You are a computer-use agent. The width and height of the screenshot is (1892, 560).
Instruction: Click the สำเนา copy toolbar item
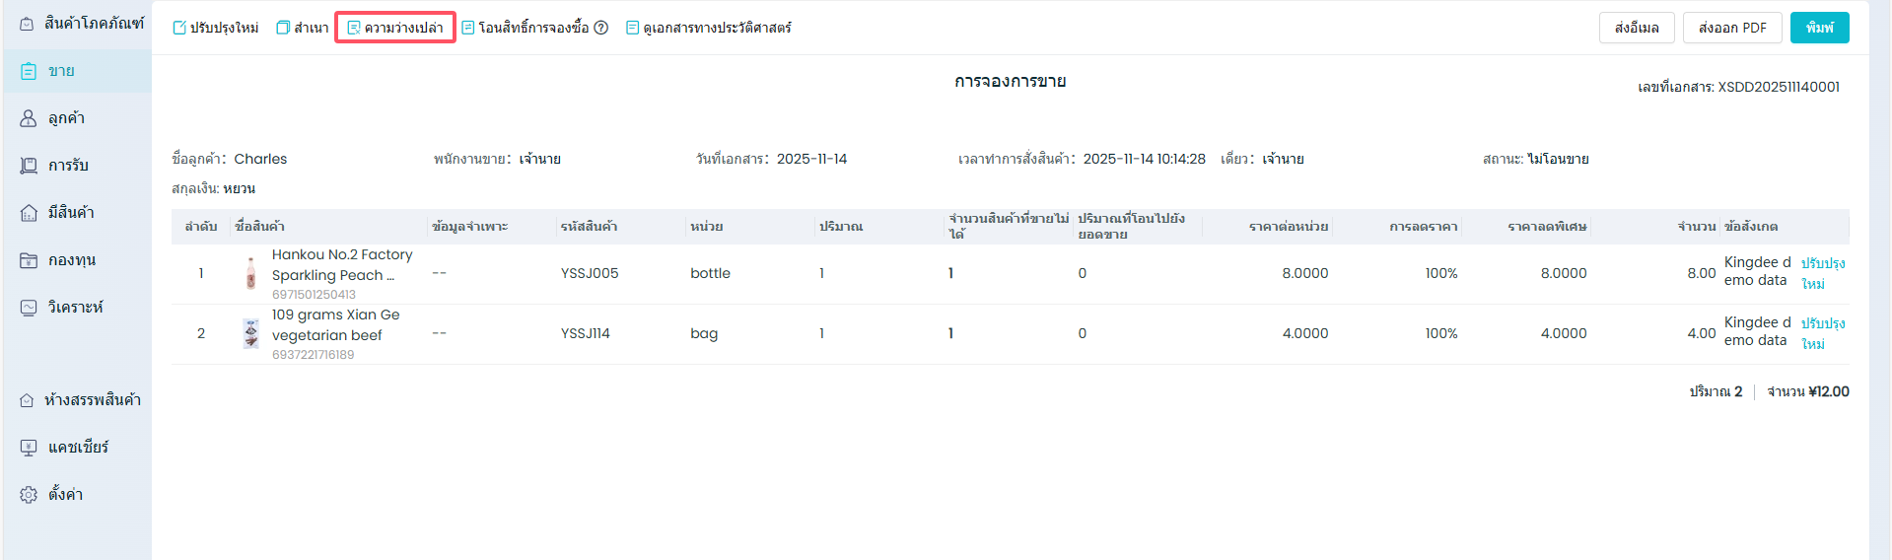tap(302, 28)
